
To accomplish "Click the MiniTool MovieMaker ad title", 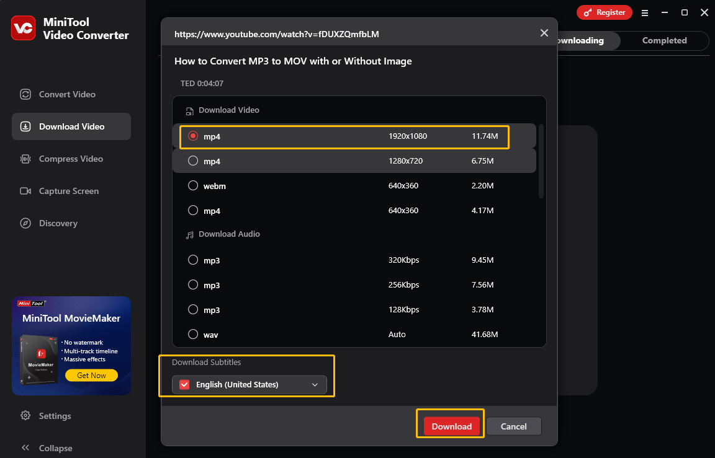I will point(71,318).
